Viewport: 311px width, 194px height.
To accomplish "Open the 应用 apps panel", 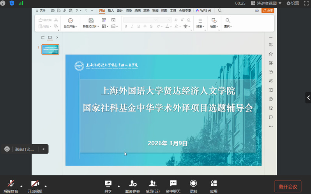I will coord(214,186).
